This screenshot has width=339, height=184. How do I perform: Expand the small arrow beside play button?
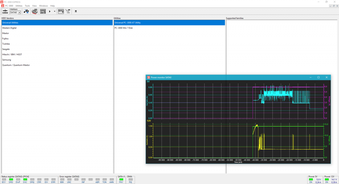coord(55,11)
